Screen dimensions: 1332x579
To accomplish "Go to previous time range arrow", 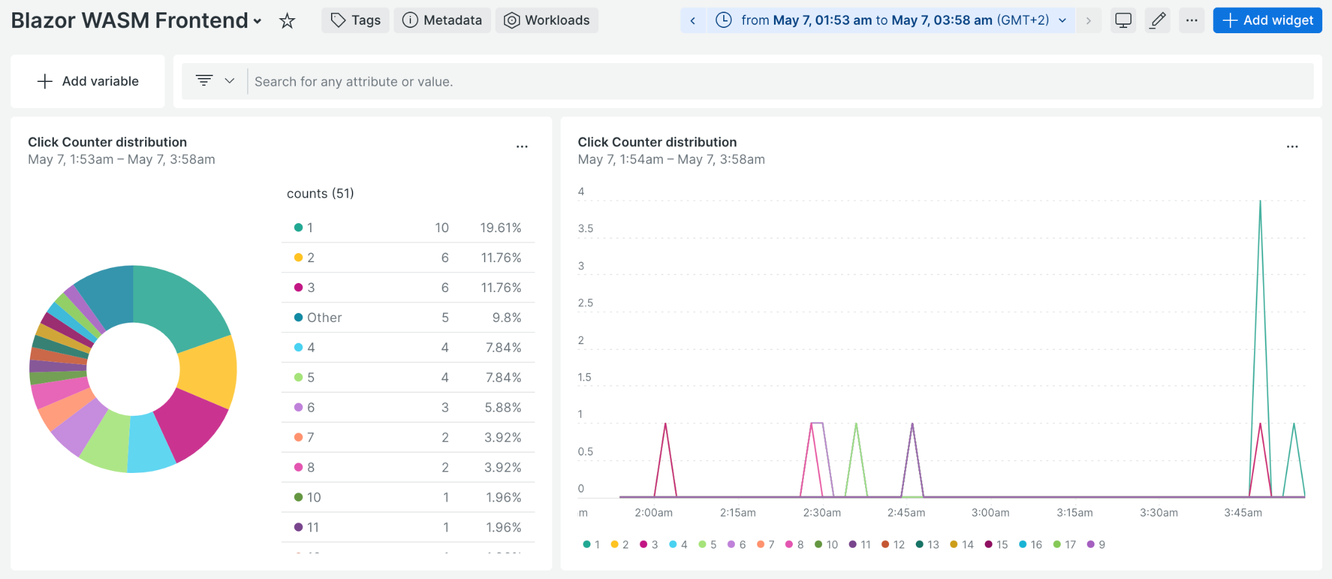I will coord(693,20).
